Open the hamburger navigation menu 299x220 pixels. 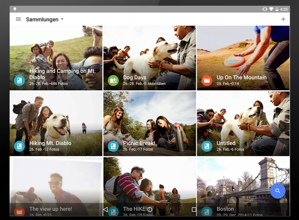pos(18,19)
